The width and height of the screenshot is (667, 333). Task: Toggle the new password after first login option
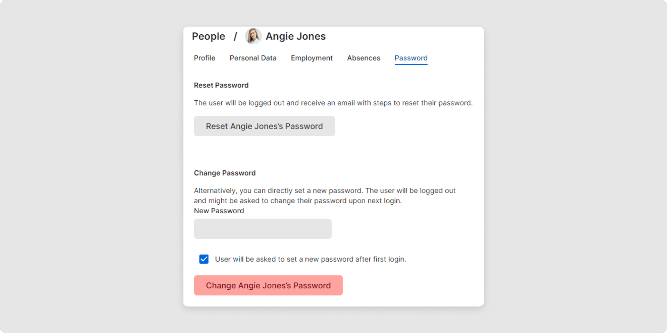(x=204, y=259)
